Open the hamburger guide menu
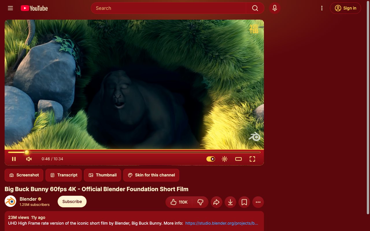Image resolution: width=370 pixels, height=231 pixels. point(10,8)
